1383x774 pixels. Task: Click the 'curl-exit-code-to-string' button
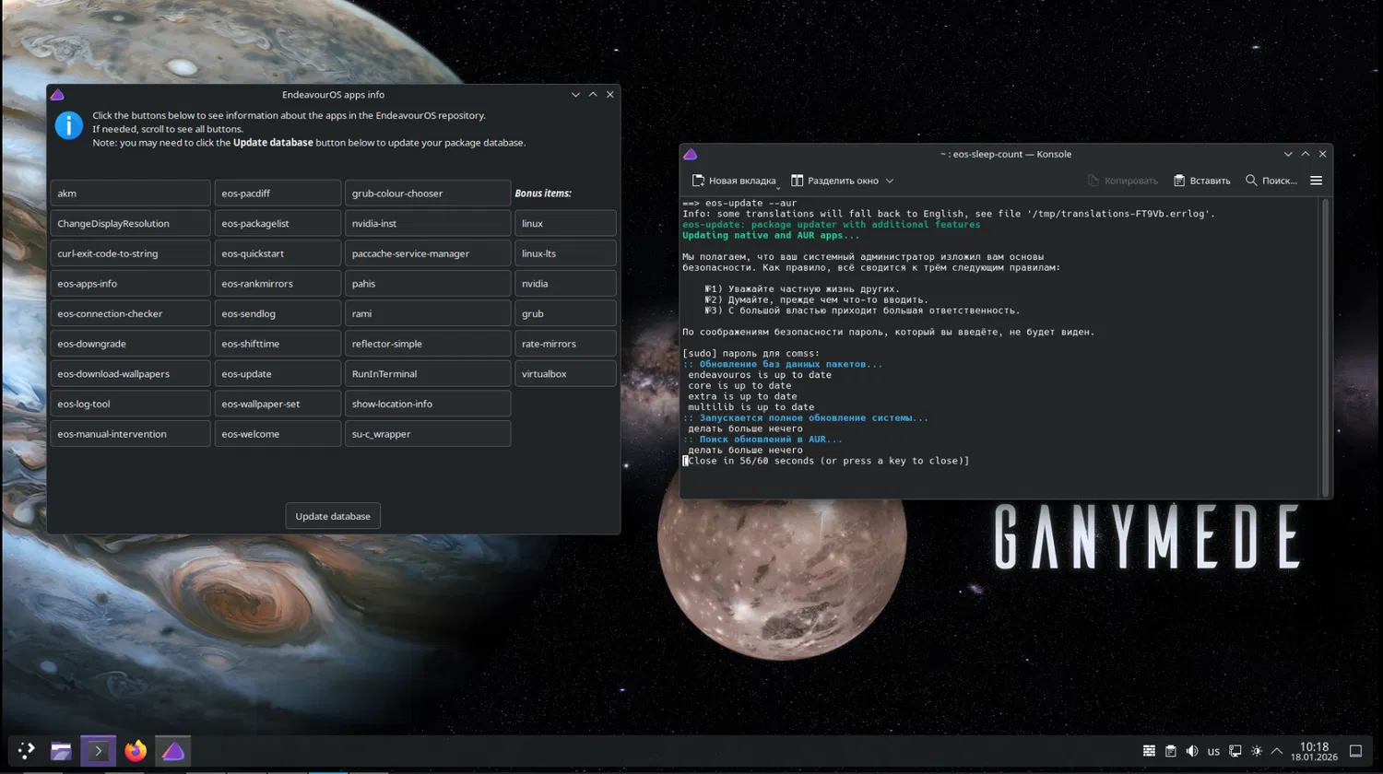(x=131, y=253)
